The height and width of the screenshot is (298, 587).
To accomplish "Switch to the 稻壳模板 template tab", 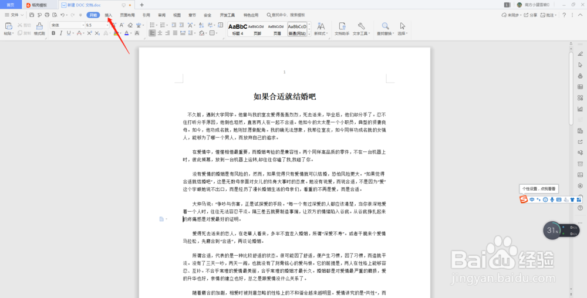I will coord(39,5).
